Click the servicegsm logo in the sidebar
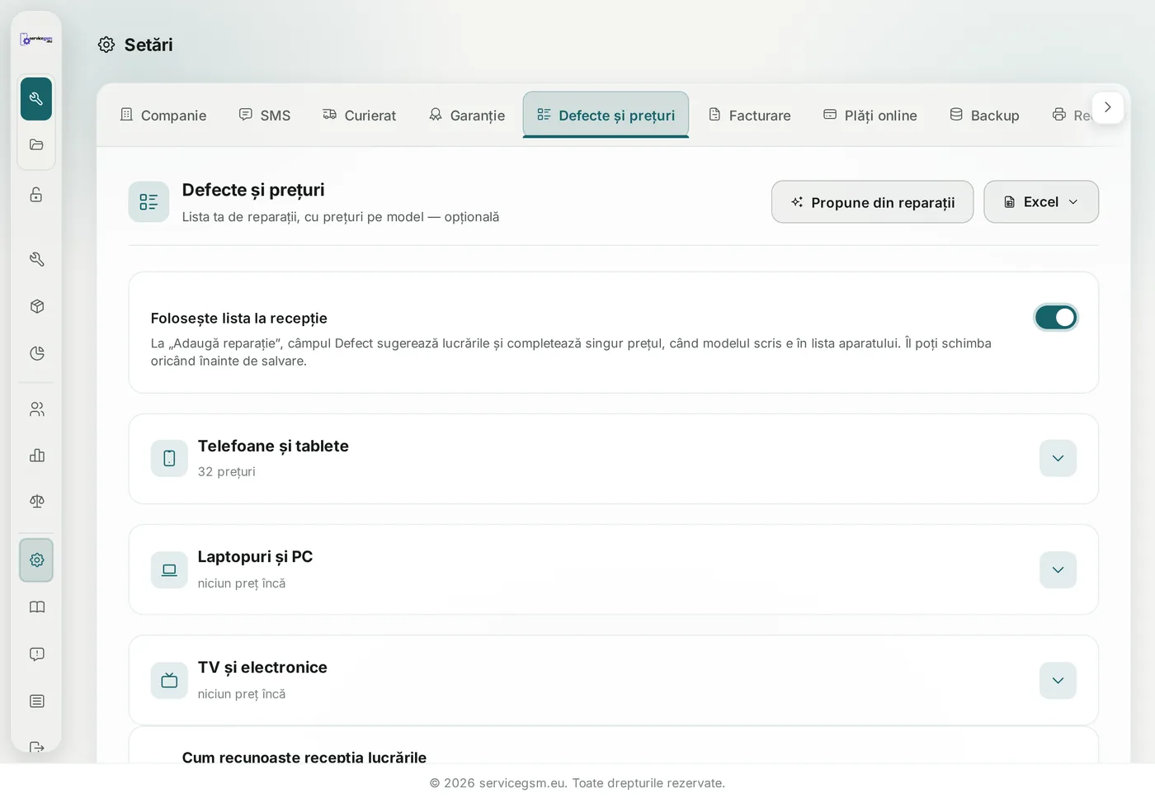The image size is (1155, 803). coord(36,39)
